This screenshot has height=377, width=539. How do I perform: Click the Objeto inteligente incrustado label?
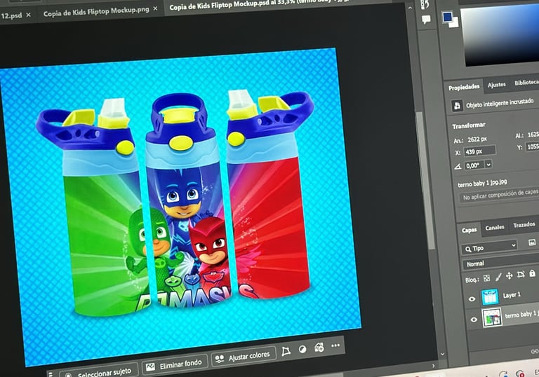500,103
